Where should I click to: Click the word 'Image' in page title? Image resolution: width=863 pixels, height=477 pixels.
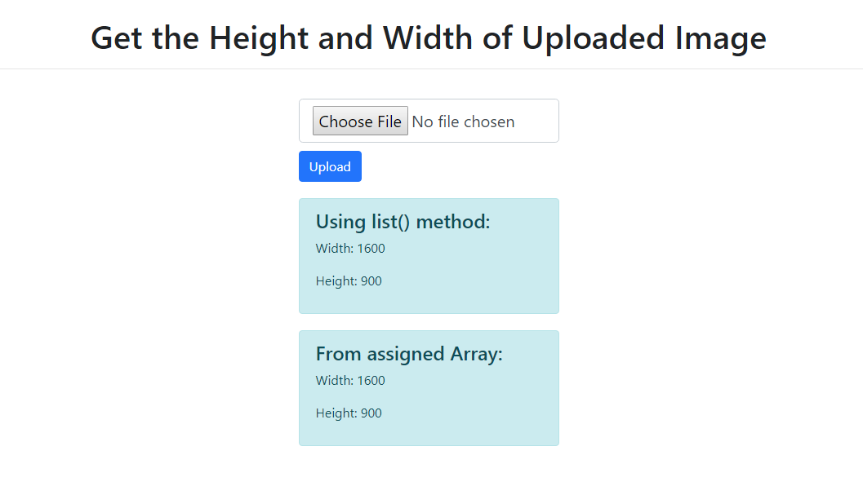[720, 39]
